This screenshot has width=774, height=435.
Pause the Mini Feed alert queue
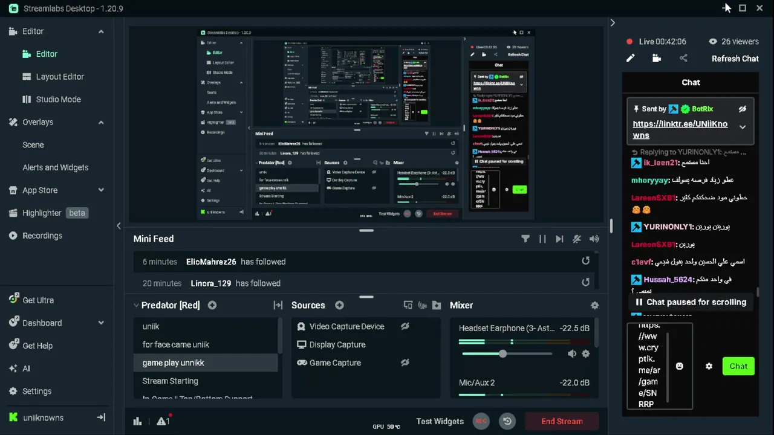pos(542,239)
